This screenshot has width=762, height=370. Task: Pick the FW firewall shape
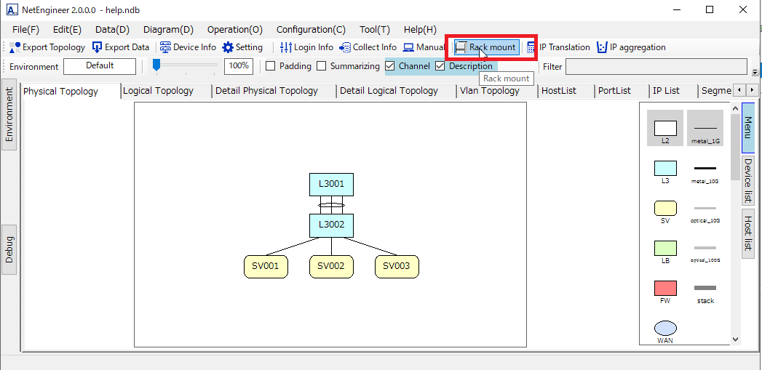665,288
